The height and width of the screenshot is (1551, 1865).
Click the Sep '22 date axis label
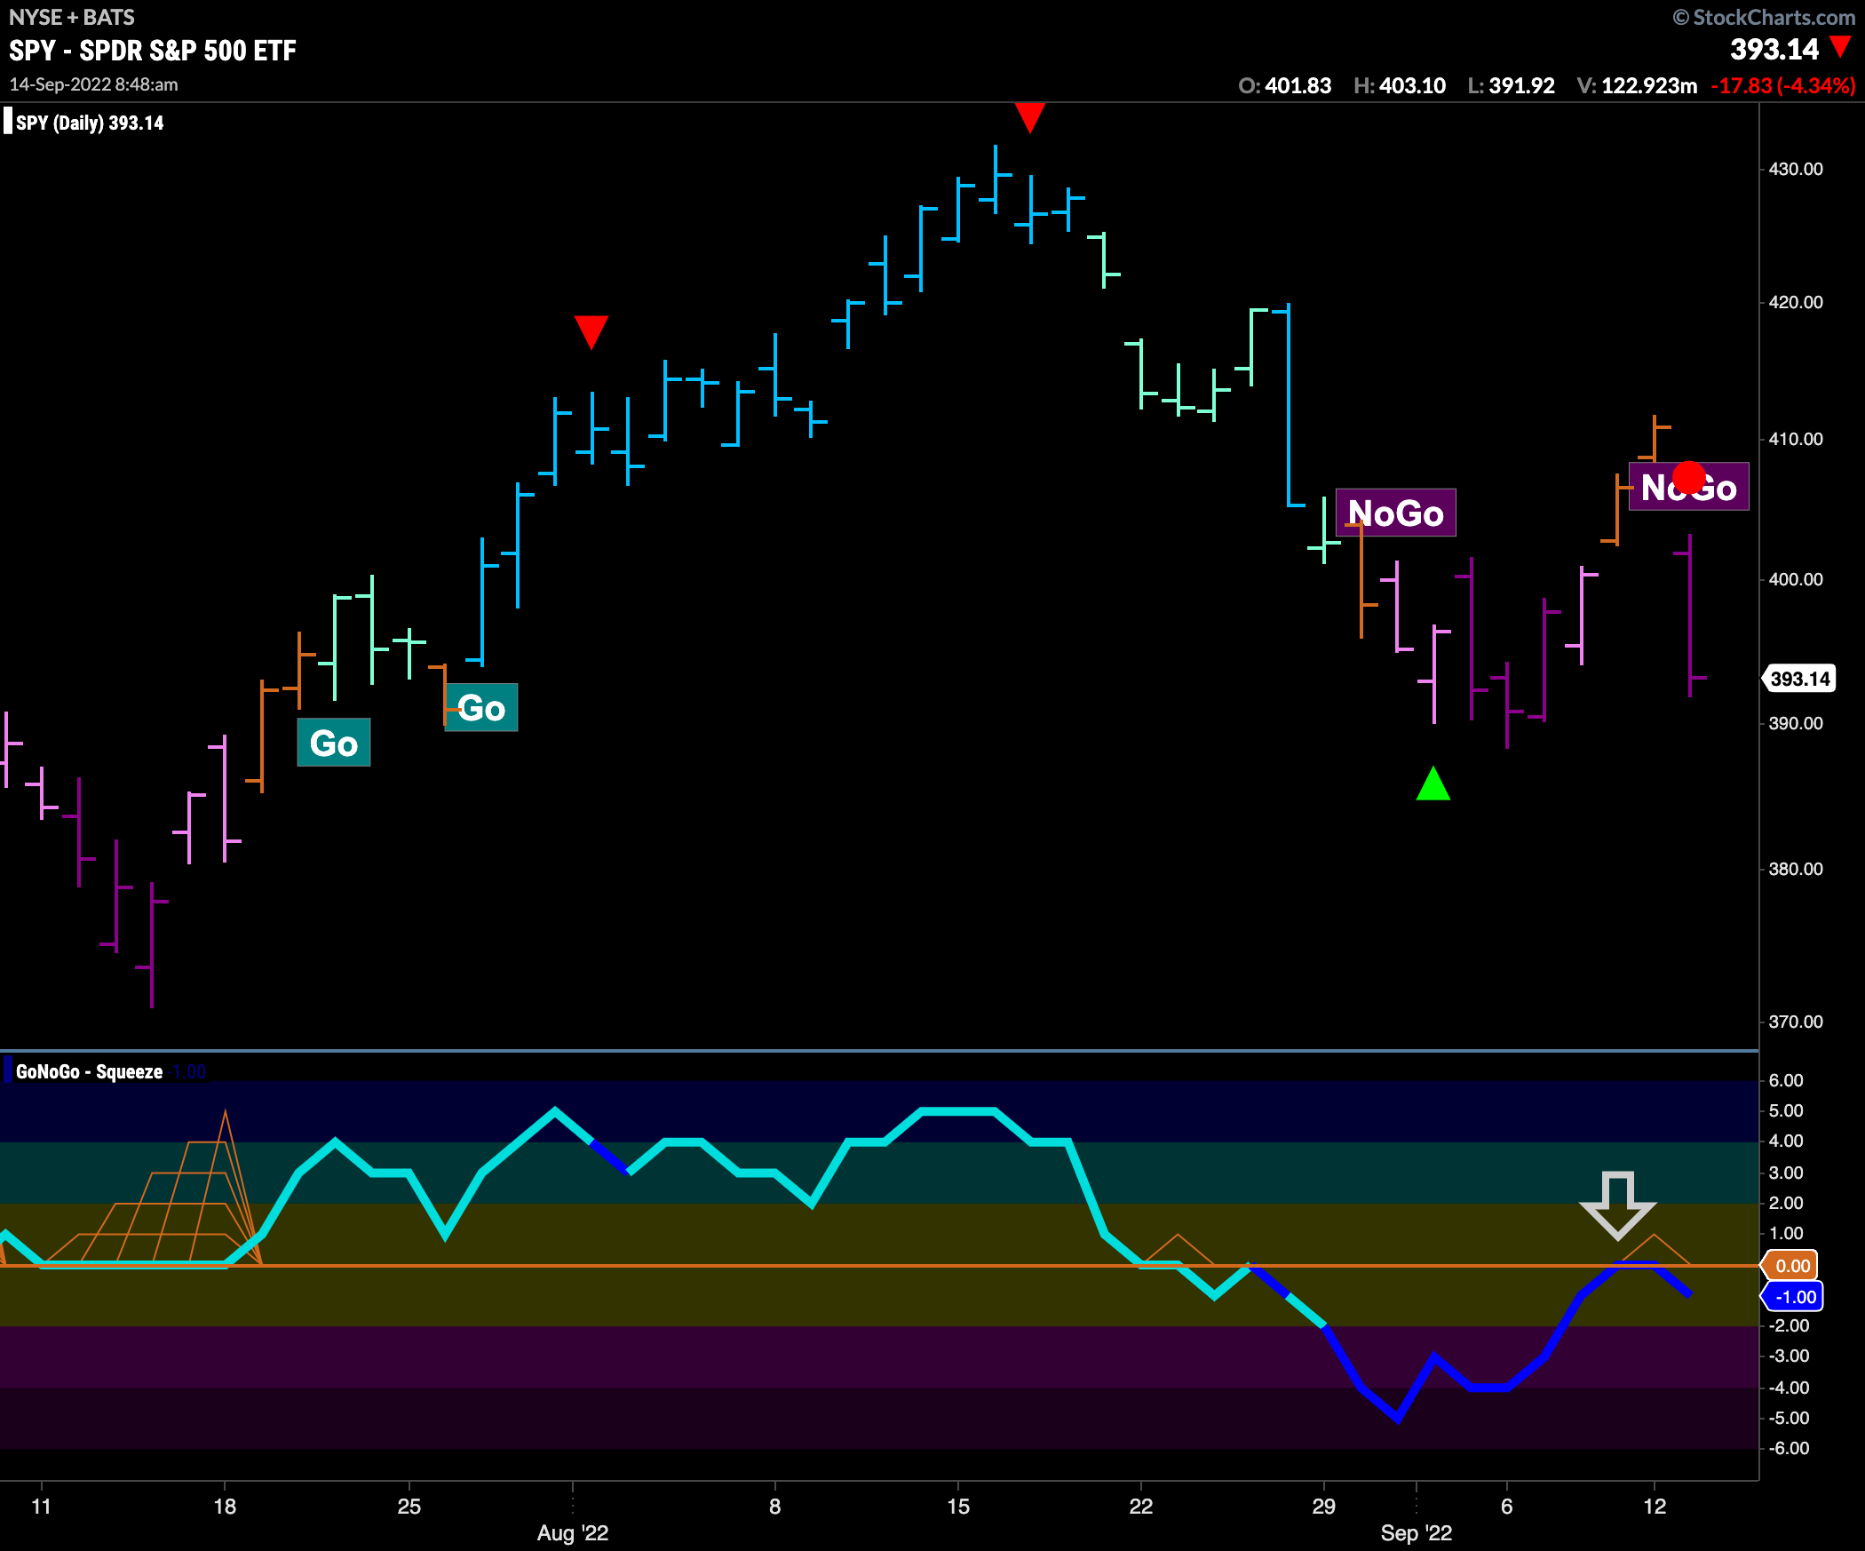[1417, 1533]
